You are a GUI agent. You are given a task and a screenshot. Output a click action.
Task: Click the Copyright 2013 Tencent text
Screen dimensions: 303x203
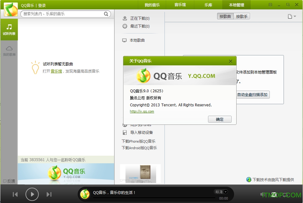click(171, 105)
